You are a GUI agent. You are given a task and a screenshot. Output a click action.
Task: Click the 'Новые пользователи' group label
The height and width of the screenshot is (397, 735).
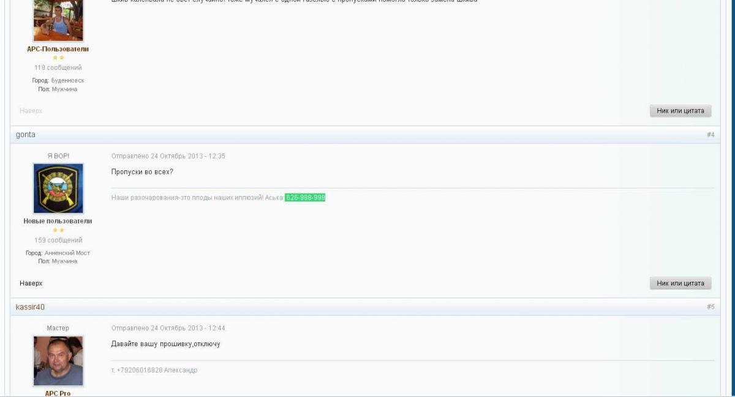click(x=58, y=221)
